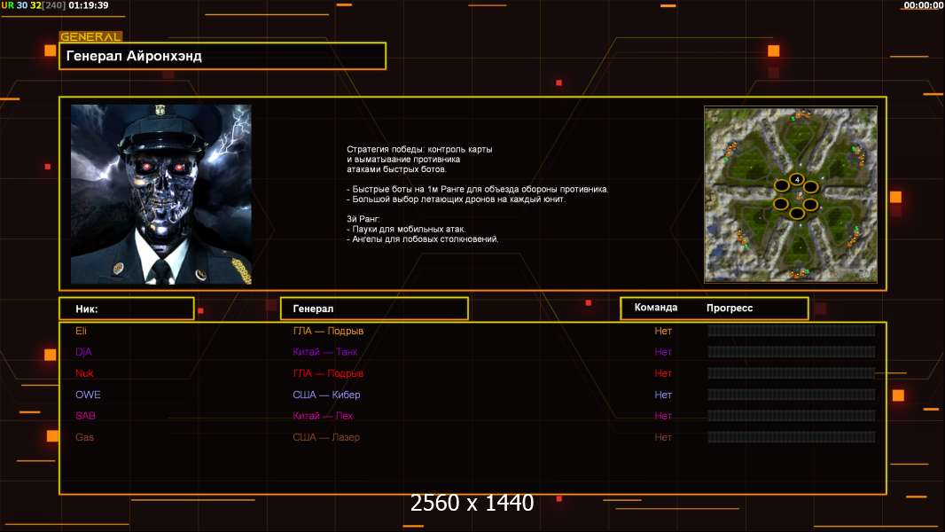Screen dimensions: 945x532
Task: Click Eli's loading progress bar
Action: point(791,331)
